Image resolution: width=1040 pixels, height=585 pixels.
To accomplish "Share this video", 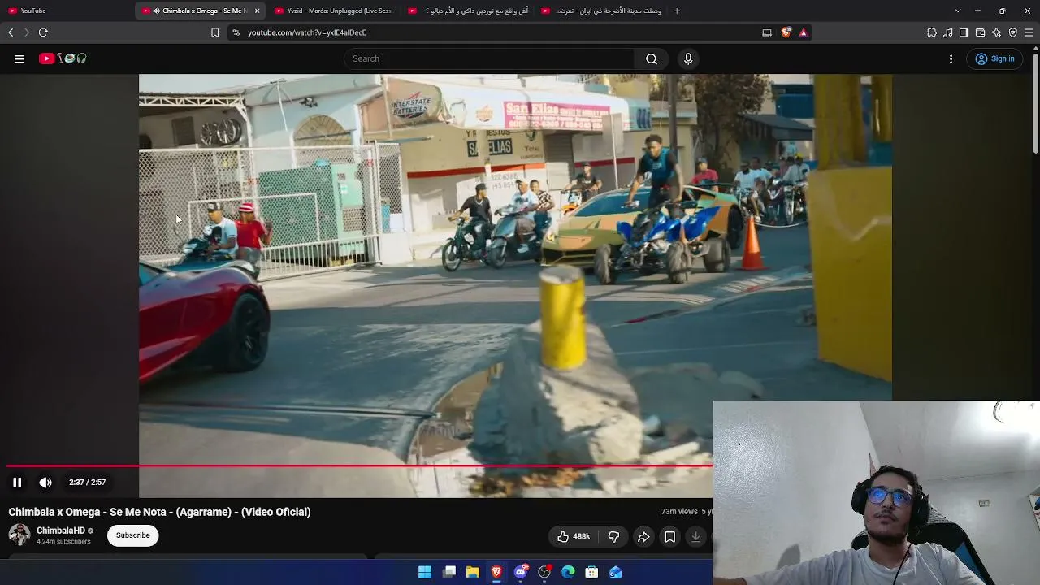I will click(643, 536).
